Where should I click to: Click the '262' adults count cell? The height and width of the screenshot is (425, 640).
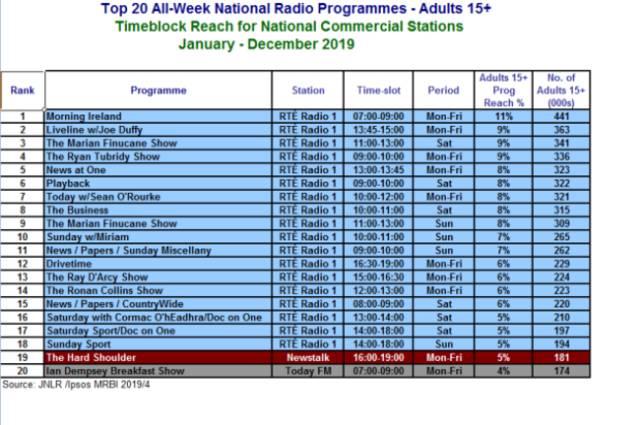click(561, 251)
